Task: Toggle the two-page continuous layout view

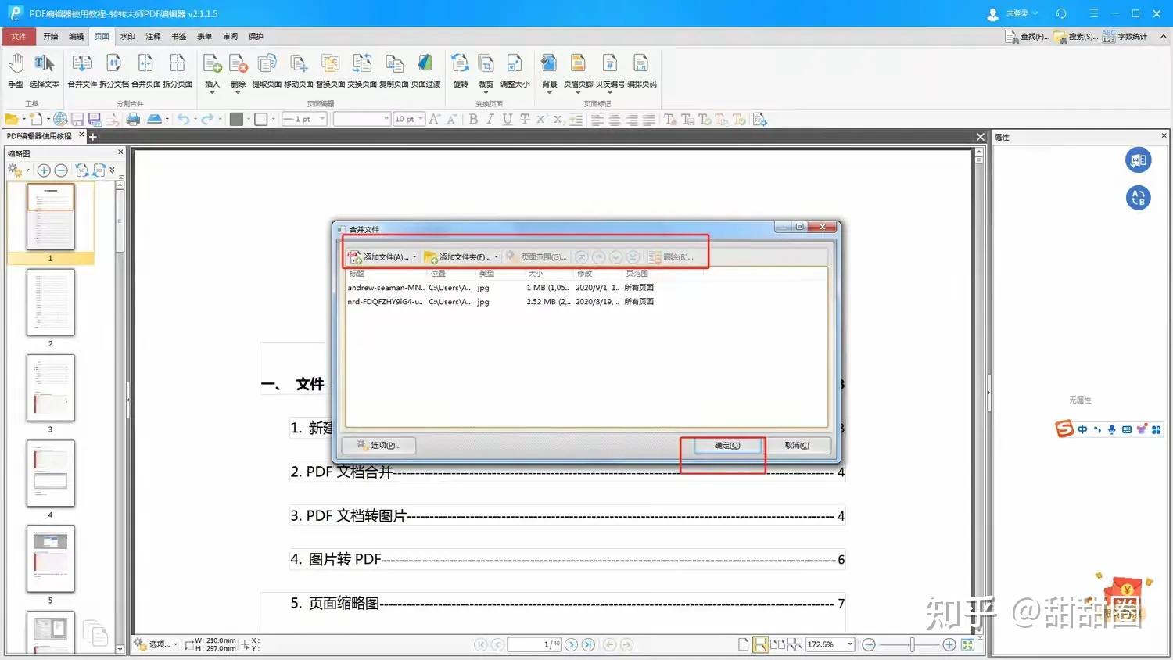Action: [x=795, y=644]
